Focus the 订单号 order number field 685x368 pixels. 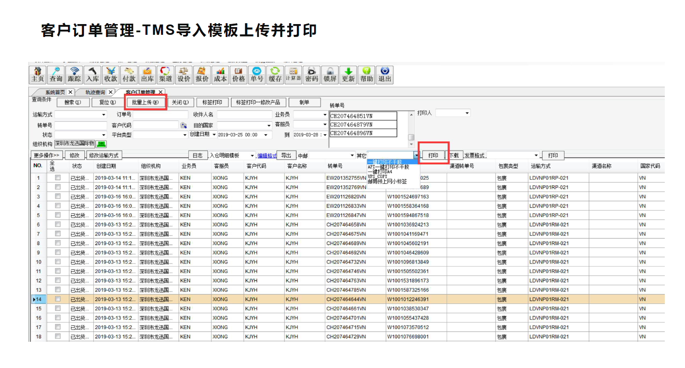pos(160,115)
